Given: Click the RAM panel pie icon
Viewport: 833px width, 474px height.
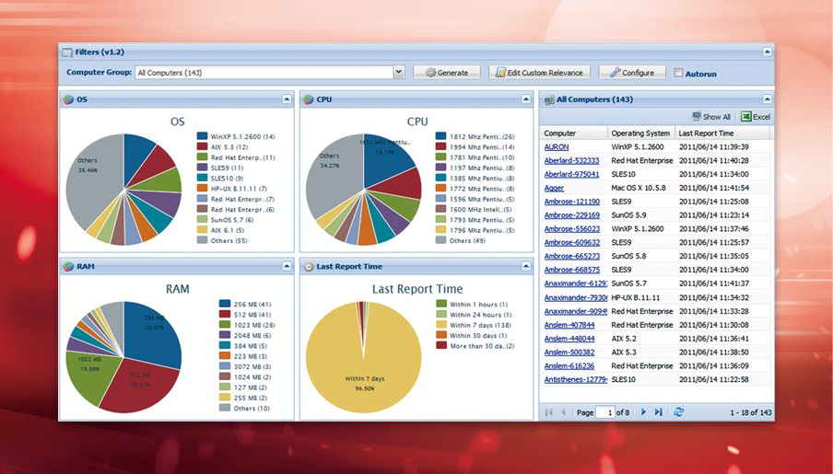Looking at the screenshot, I should click(x=68, y=267).
